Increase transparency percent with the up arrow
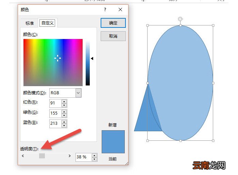The height and width of the screenshot is (175, 238). click(95, 155)
